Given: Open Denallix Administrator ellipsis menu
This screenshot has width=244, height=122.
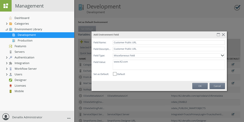Looking at the screenshot, I should click(69, 117).
